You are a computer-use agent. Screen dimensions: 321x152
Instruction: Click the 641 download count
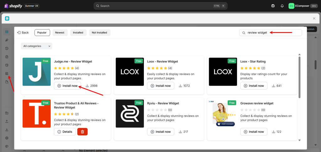tap(277, 86)
